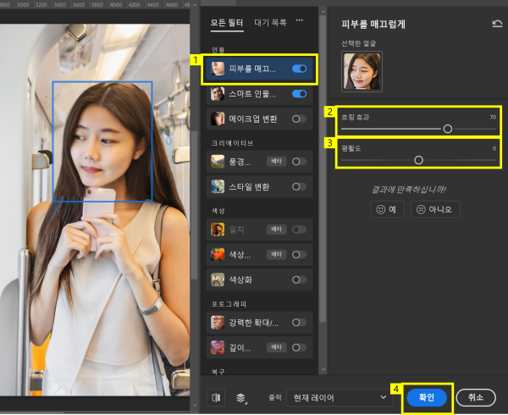The image size is (508, 415).
Task: Click the 깊이... filter thumbnail icon
Action: point(218,347)
